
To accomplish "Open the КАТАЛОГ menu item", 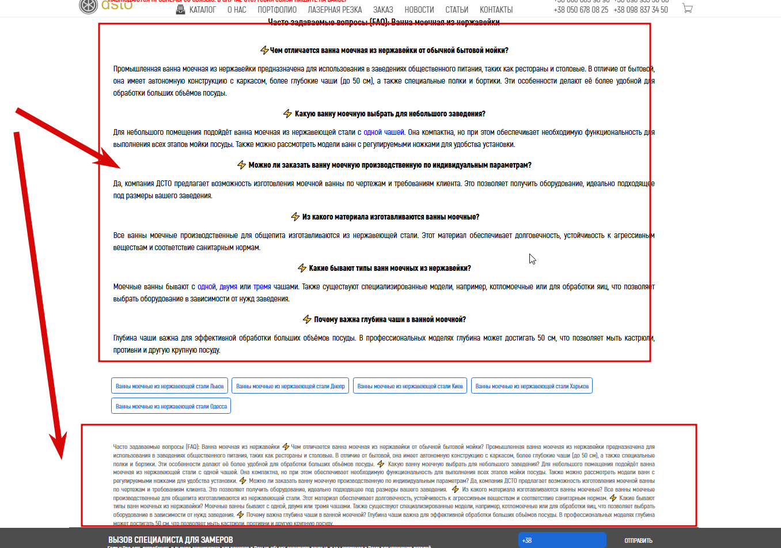I will [202, 10].
